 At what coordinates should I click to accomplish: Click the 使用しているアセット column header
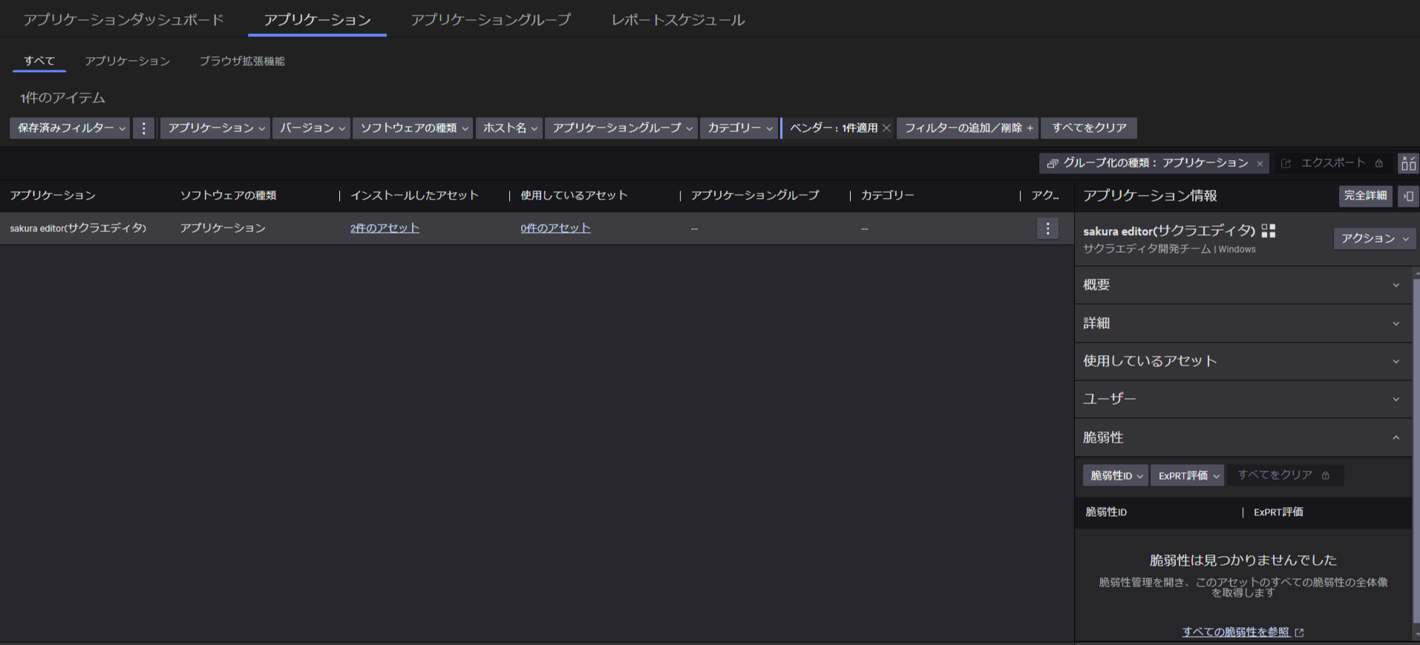pos(574,196)
